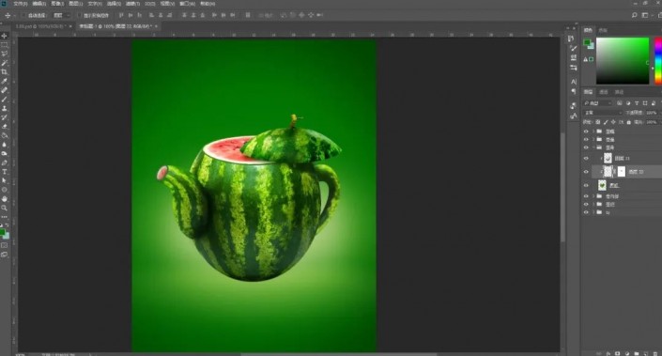Pick a shade in the green color field
Viewport: 662px width, 356px height.
(623, 61)
